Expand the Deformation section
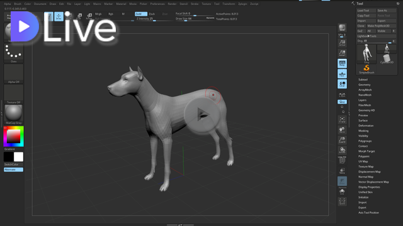Screen dimensions: 403x226 pyautogui.click(x=366, y=126)
